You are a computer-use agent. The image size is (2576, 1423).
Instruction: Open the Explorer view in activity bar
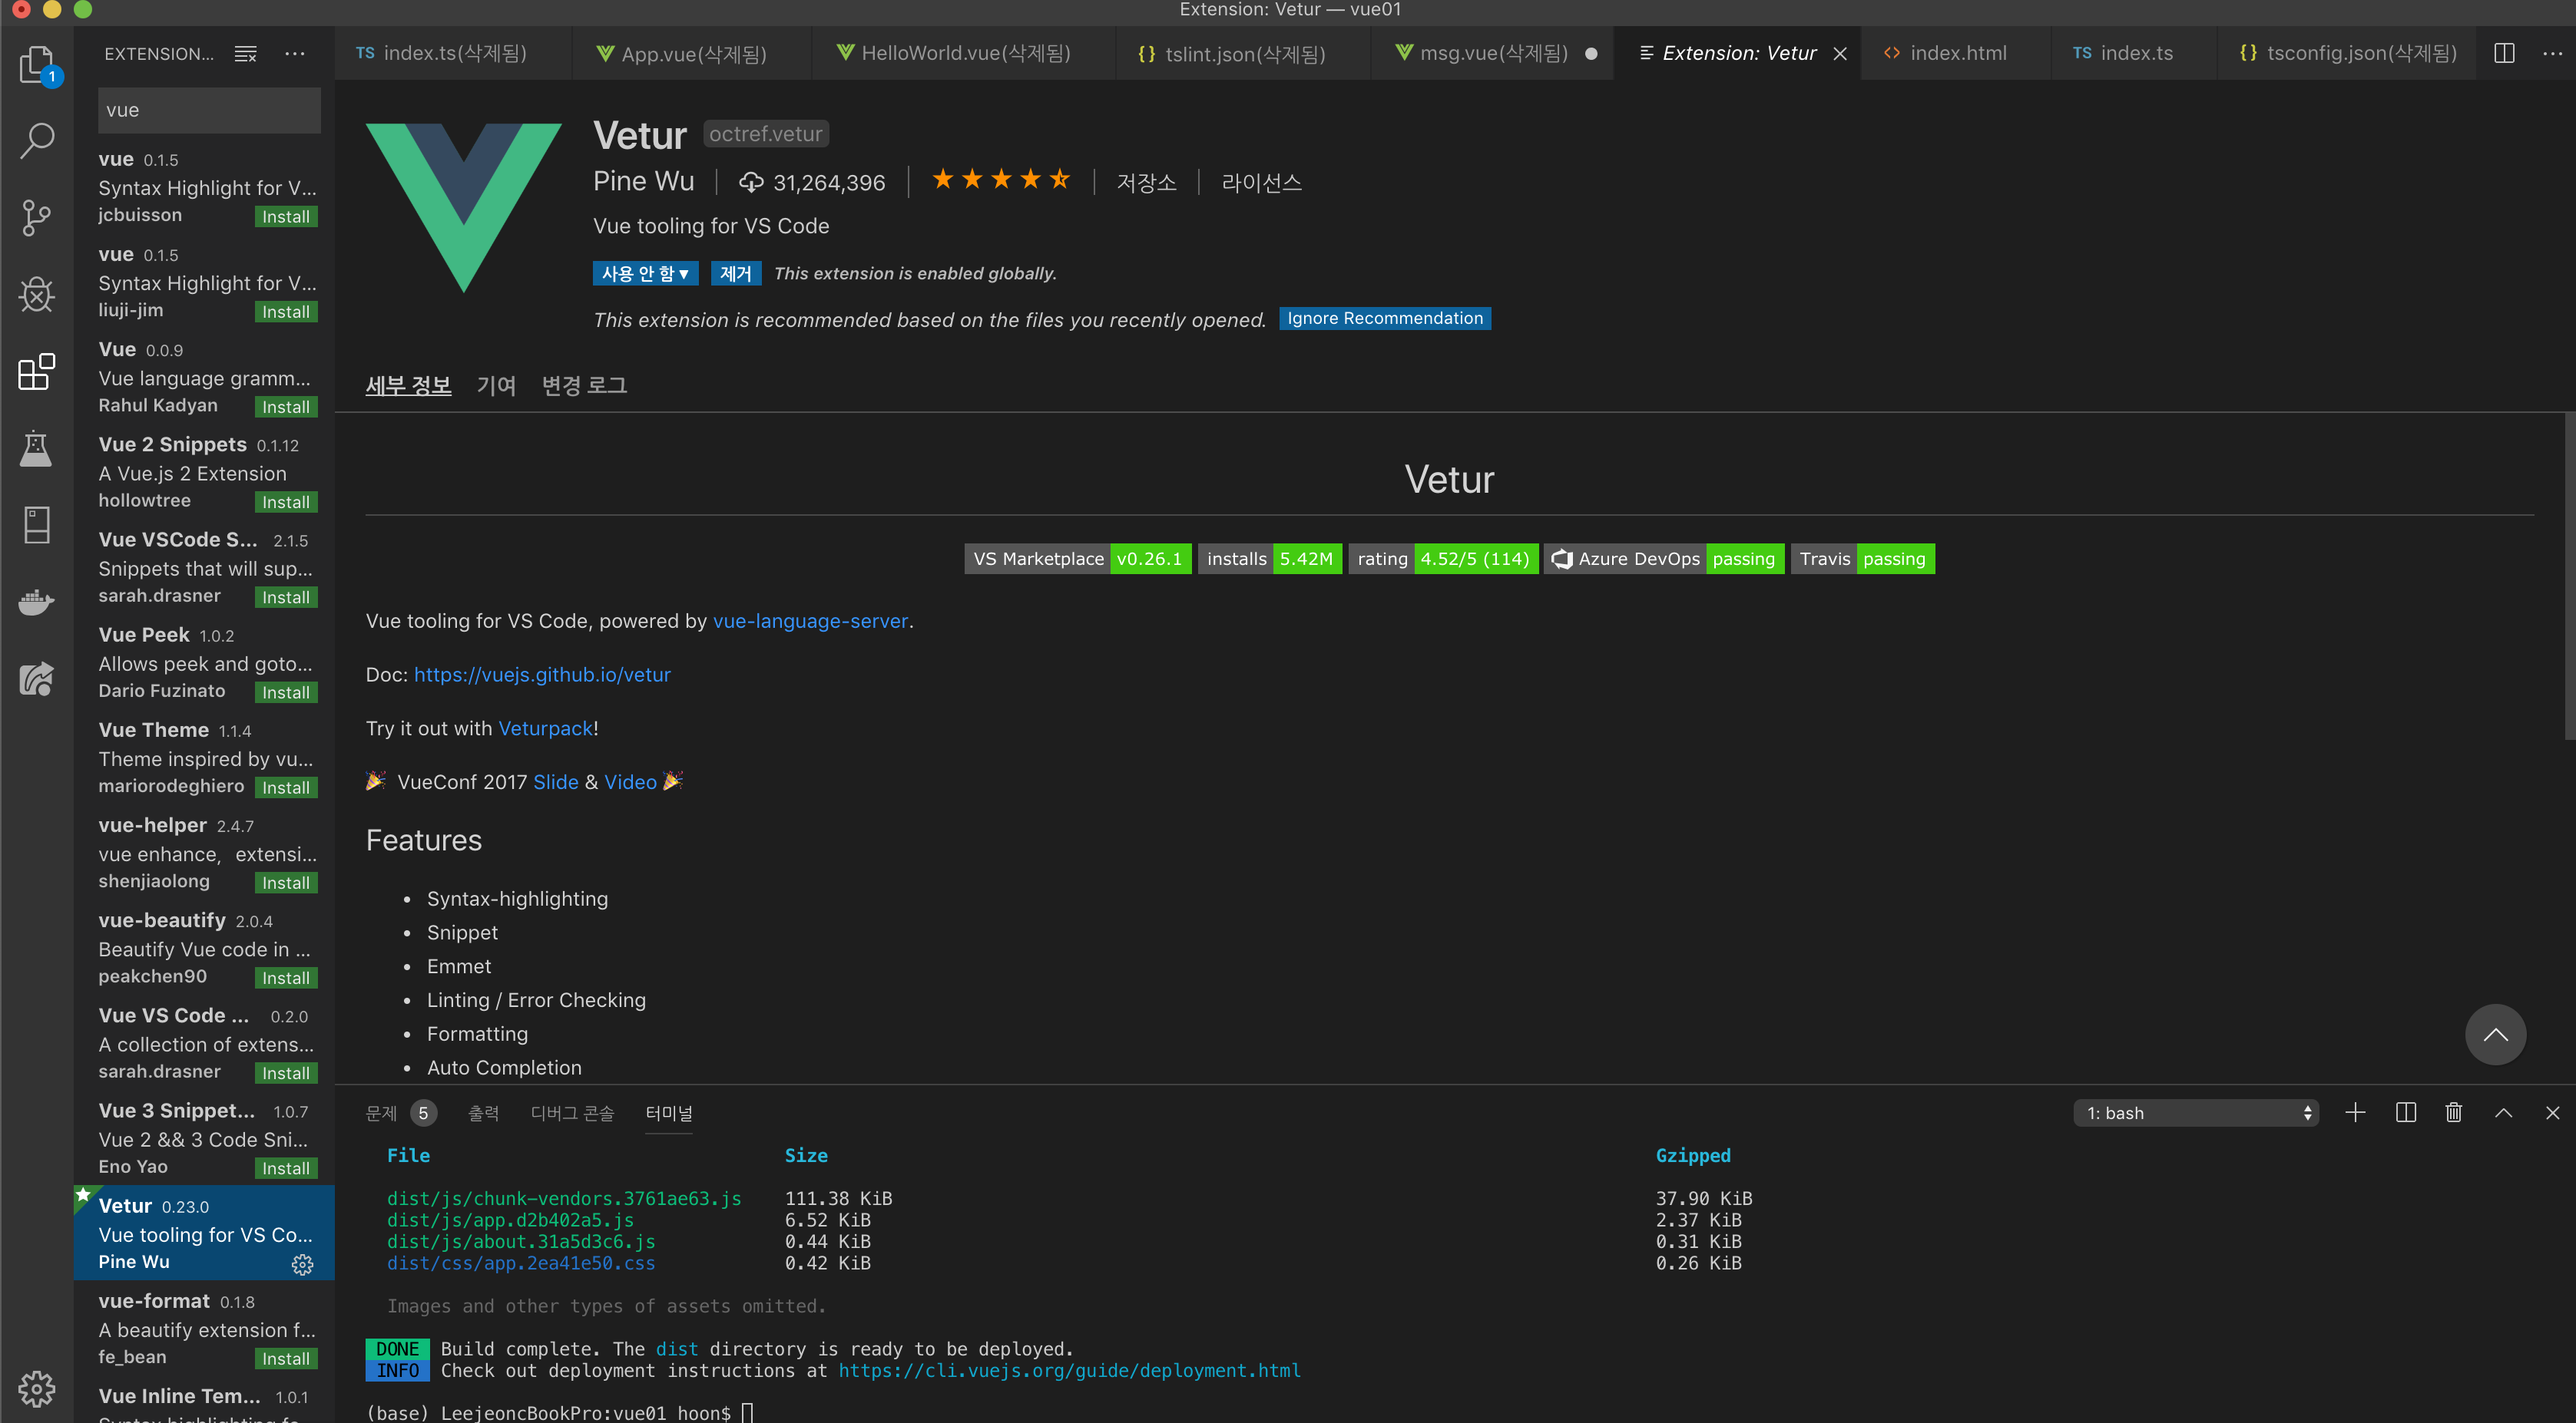pyautogui.click(x=36, y=64)
